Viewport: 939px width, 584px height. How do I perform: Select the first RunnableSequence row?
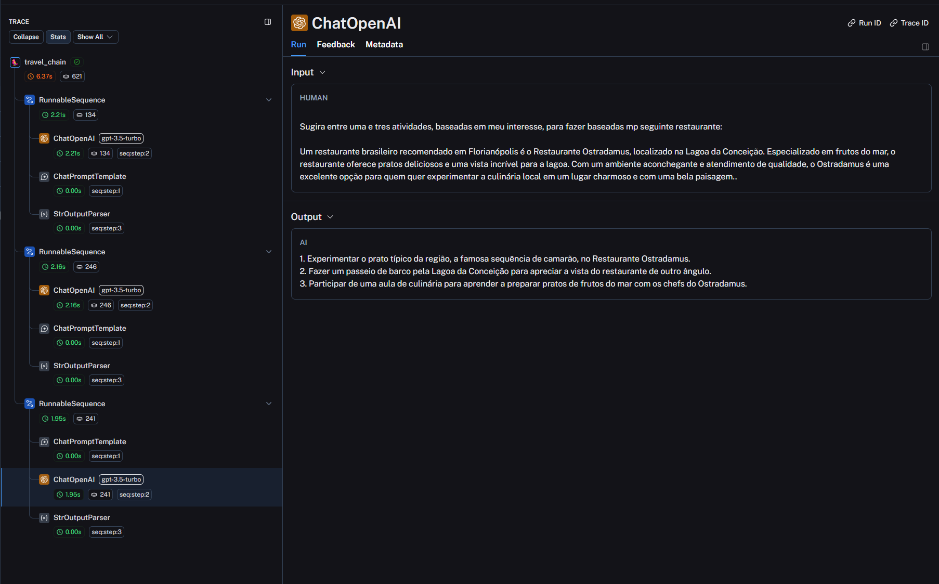(x=141, y=107)
